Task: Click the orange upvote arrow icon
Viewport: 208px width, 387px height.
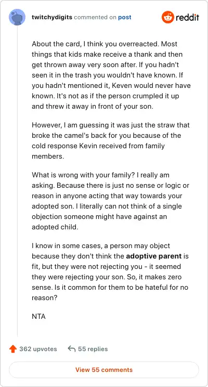Action: (12, 349)
